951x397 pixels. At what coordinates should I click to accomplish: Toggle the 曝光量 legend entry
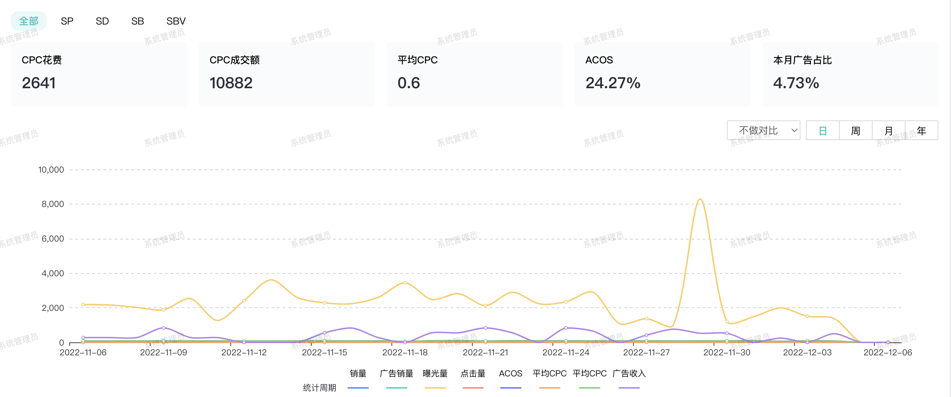point(435,374)
